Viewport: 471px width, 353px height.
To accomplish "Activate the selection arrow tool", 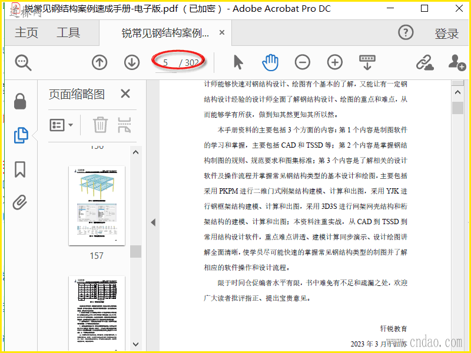I will click(x=238, y=62).
